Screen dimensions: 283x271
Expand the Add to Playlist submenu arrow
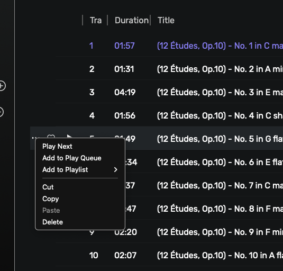pos(116,169)
